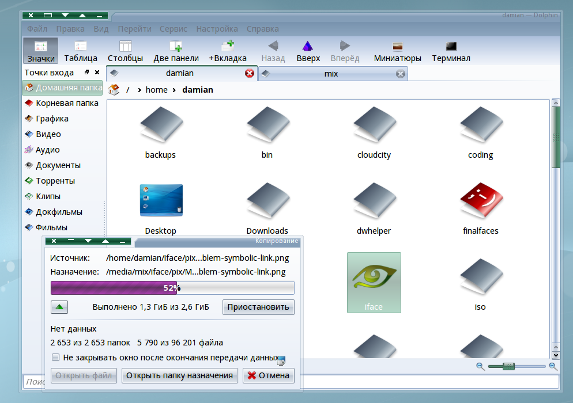Click damian in the breadcrumb path

point(198,90)
